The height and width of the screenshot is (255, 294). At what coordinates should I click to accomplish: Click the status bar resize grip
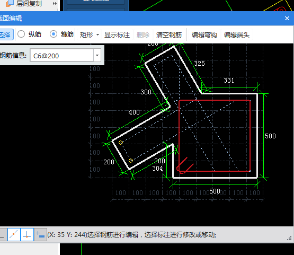click(289, 238)
